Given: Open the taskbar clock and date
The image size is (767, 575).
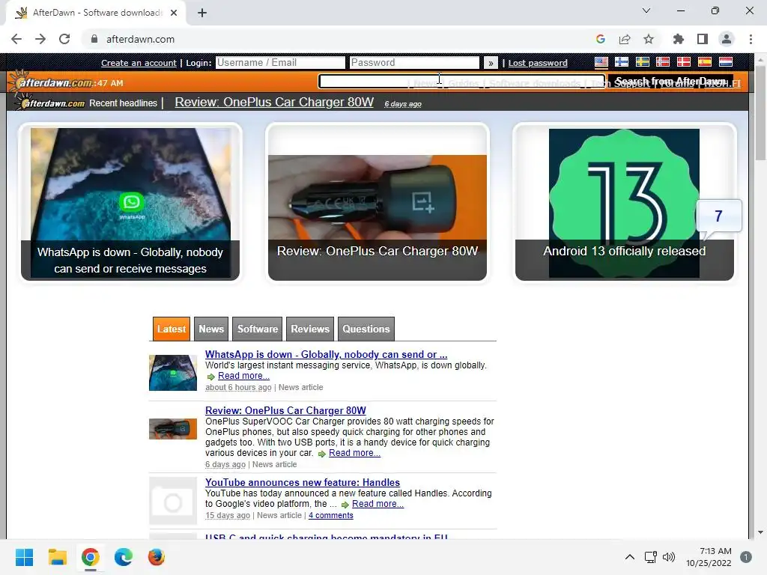Looking at the screenshot, I should [709, 557].
